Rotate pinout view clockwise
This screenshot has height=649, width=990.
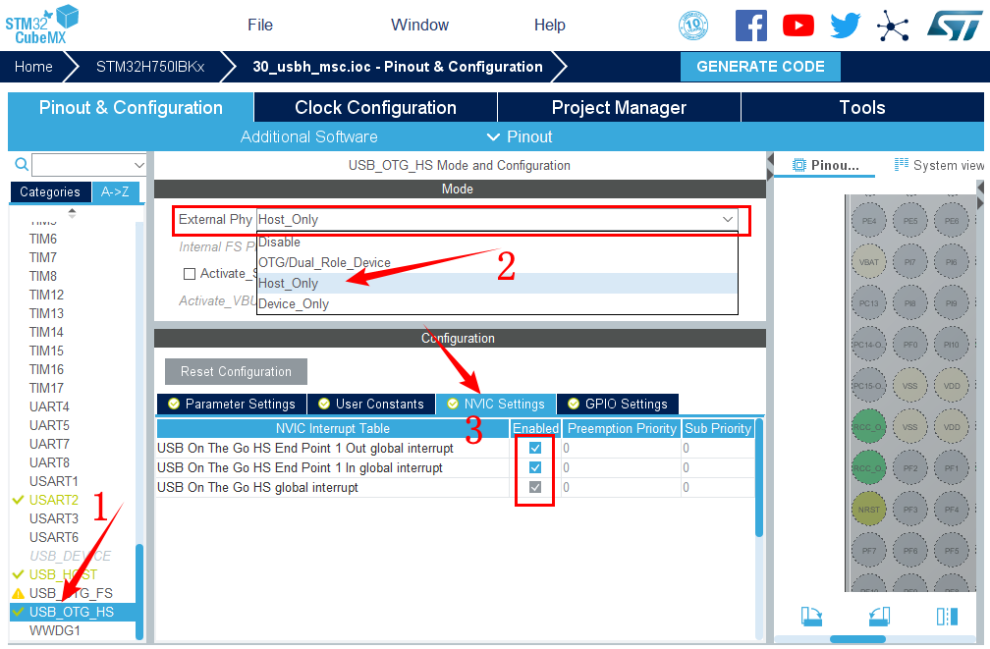click(811, 616)
